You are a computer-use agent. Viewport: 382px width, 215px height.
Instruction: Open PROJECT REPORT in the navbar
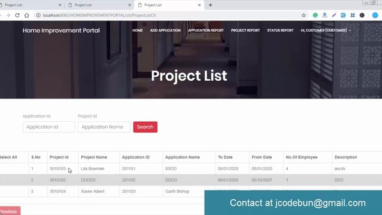245,30
